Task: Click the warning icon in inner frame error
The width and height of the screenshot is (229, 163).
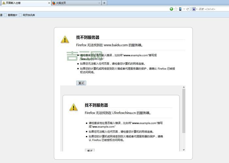Action: 74,107
